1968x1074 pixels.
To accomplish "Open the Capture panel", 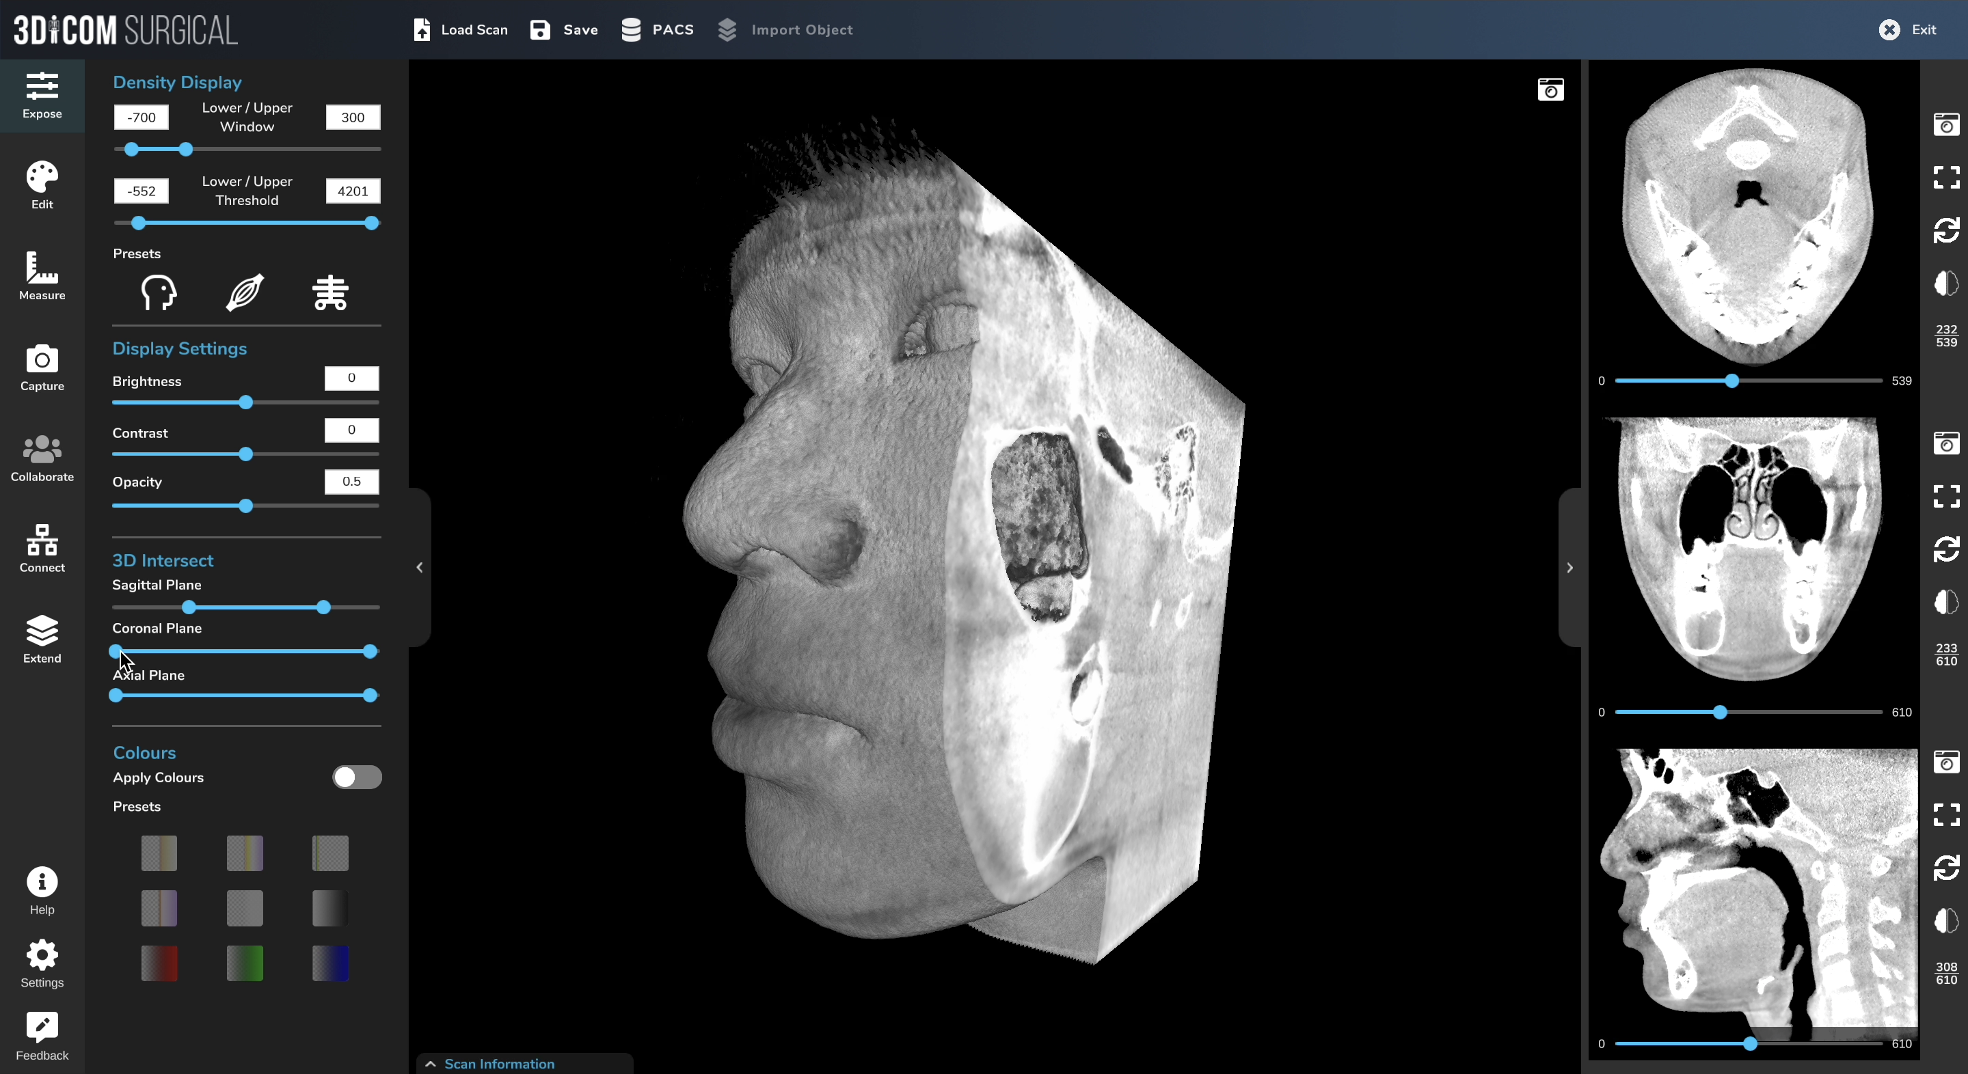I will click(x=41, y=369).
